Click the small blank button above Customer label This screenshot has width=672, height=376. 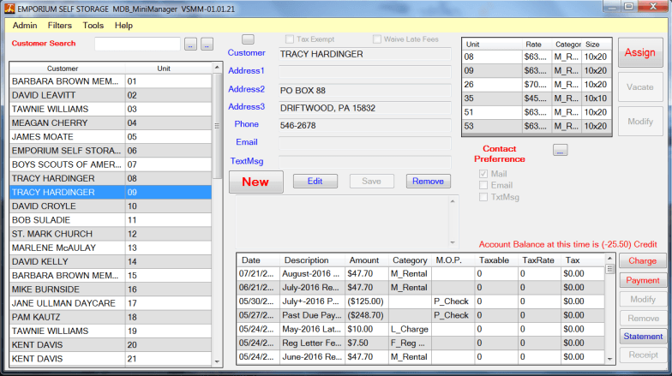(248, 39)
